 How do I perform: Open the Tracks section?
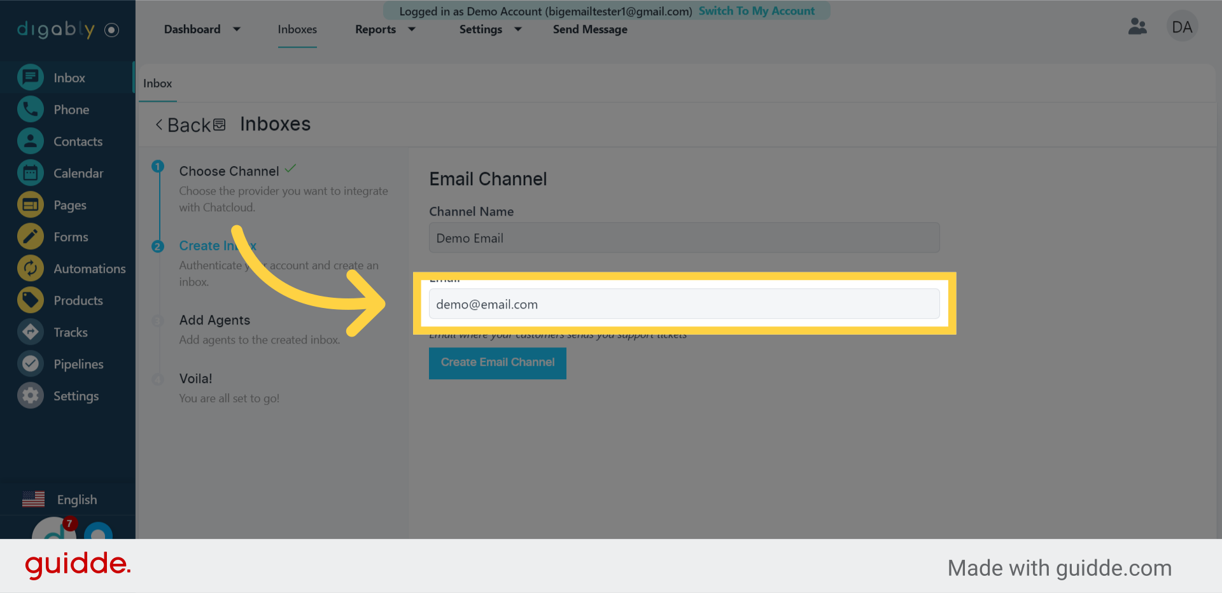[71, 331]
